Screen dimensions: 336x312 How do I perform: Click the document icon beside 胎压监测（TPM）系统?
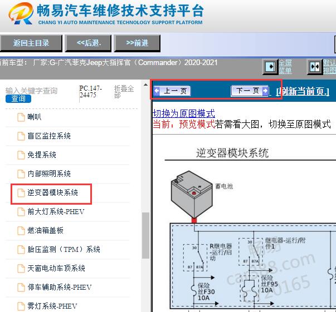coord(21,249)
